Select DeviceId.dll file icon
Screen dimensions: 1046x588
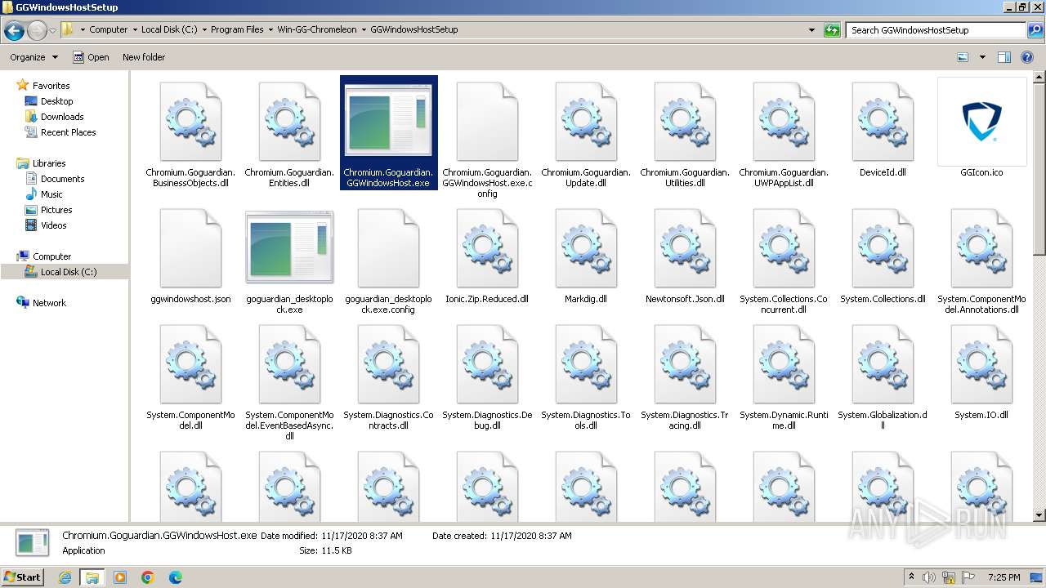point(883,122)
